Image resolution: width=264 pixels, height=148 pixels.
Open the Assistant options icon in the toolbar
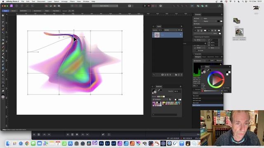tap(160, 6)
